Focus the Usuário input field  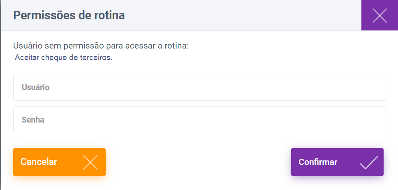(199, 87)
